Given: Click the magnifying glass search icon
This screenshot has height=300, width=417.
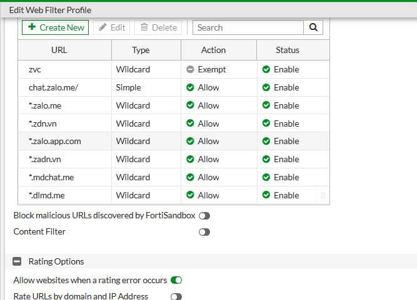Looking at the screenshot, I should [313, 27].
